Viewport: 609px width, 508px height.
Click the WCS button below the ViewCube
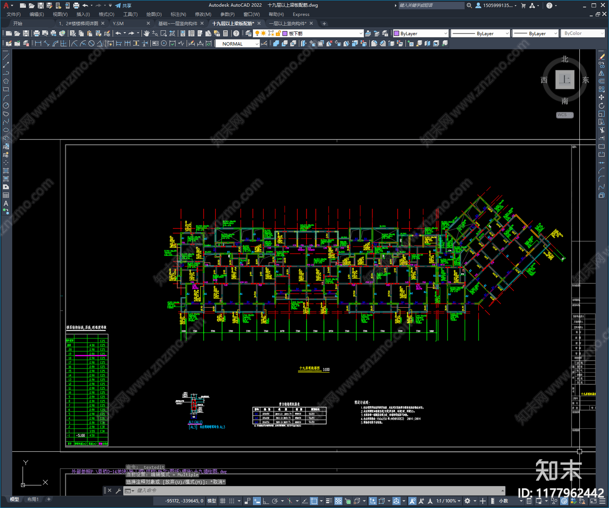click(564, 115)
